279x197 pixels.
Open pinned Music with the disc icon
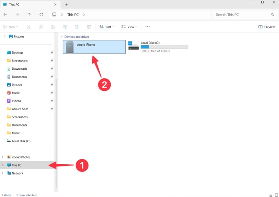(13, 93)
